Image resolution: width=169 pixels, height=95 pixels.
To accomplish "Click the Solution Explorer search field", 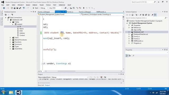I will [145, 18].
